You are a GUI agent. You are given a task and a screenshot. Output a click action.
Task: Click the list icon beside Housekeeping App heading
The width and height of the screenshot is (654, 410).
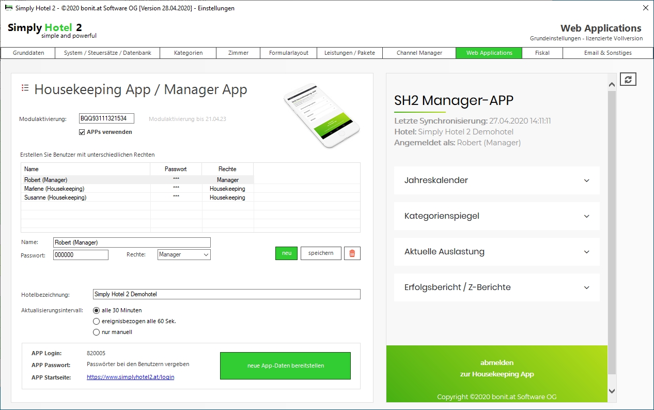[x=25, y=88]
